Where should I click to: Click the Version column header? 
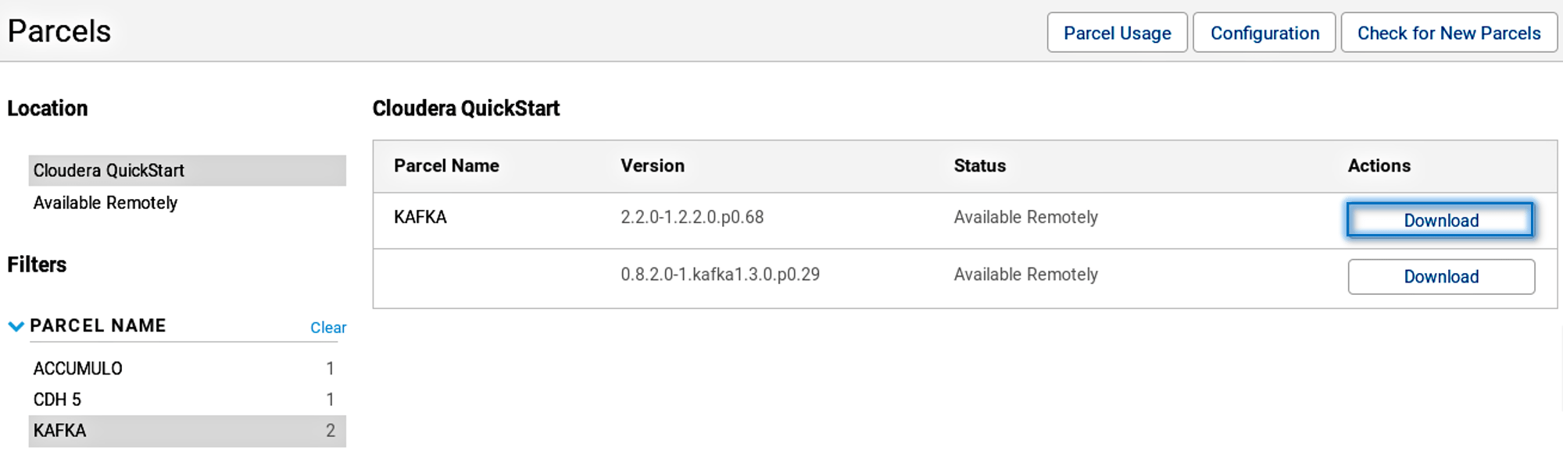[653, 165]
